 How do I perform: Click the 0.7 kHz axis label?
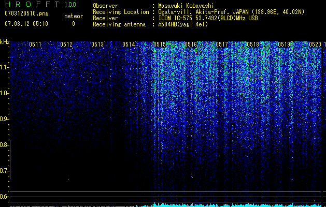pos(4,171)
